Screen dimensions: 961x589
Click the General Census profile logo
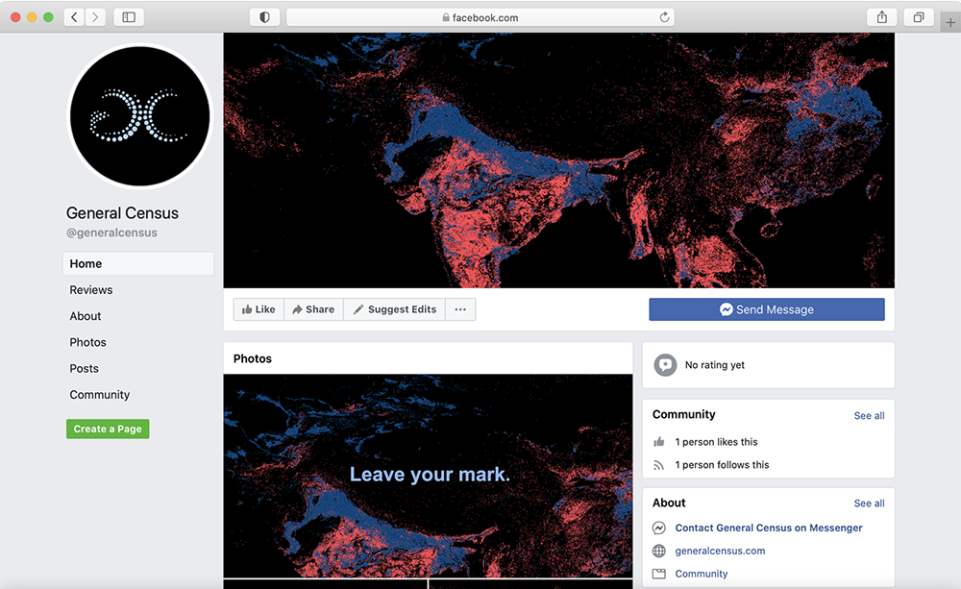click(139, 116)
